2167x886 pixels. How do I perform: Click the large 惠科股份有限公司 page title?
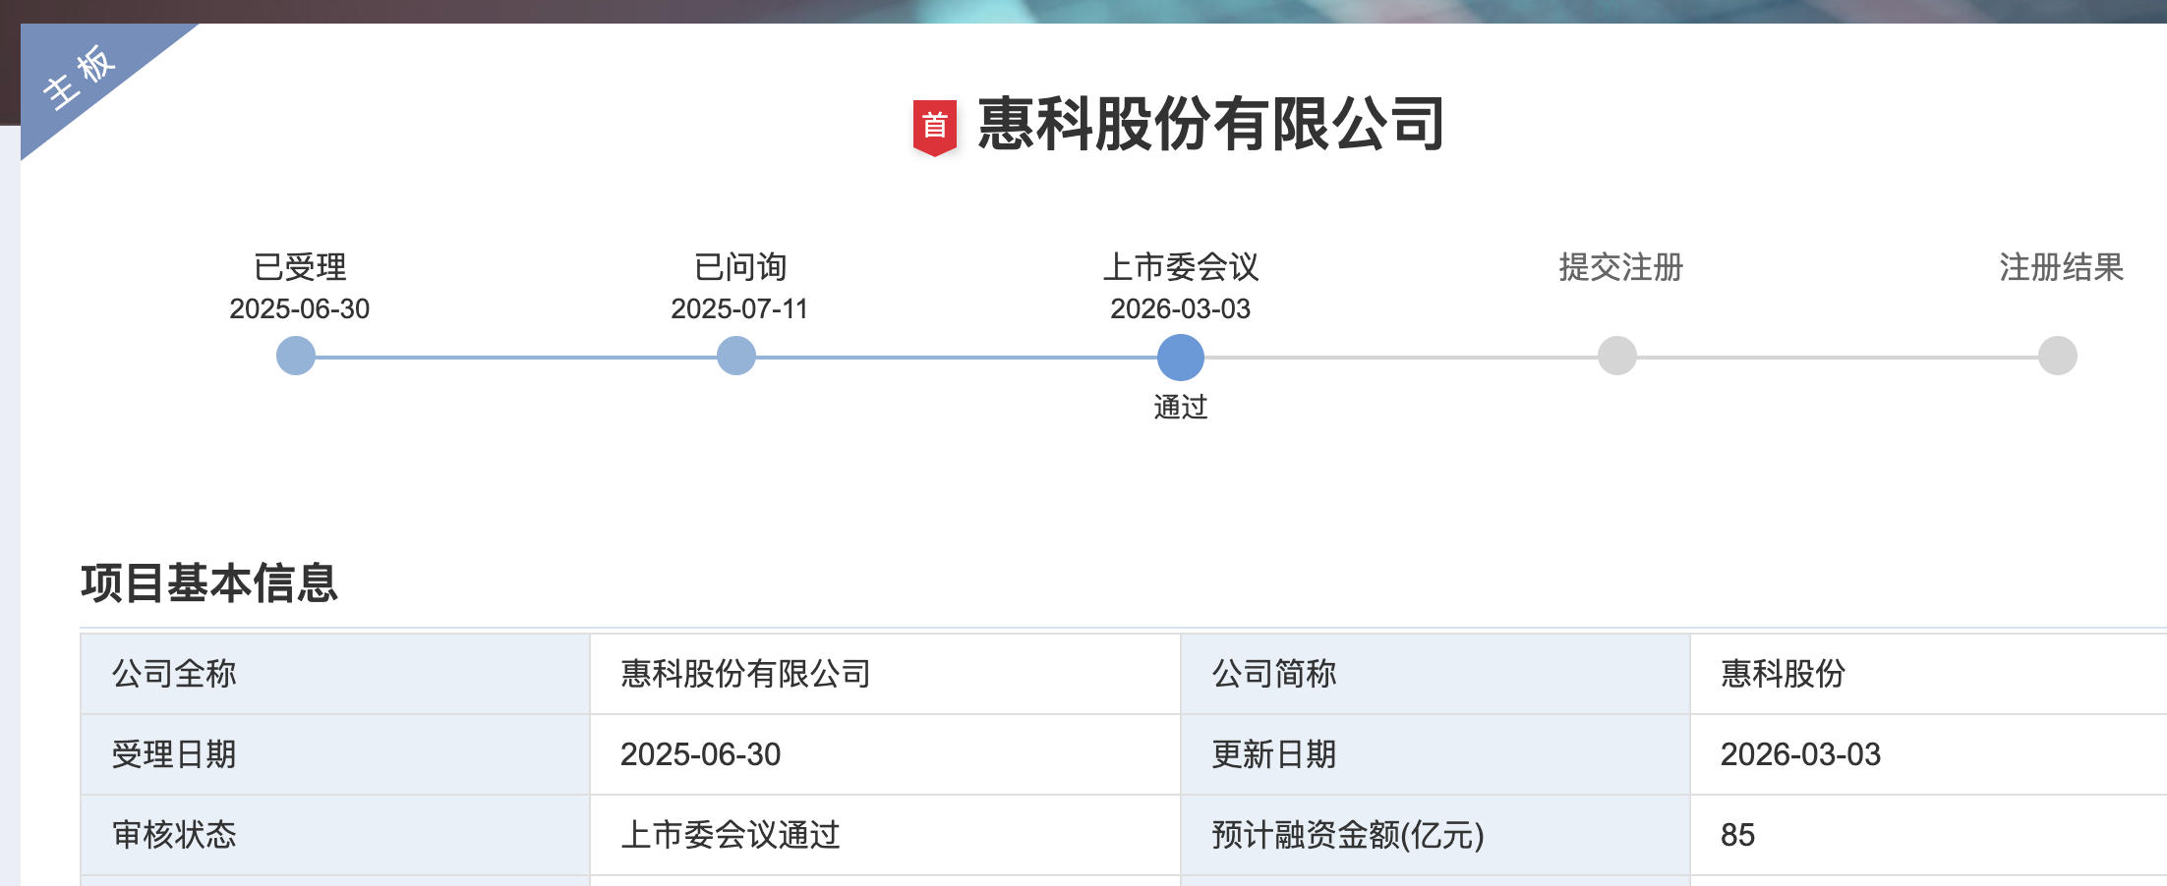point(1209,125)
